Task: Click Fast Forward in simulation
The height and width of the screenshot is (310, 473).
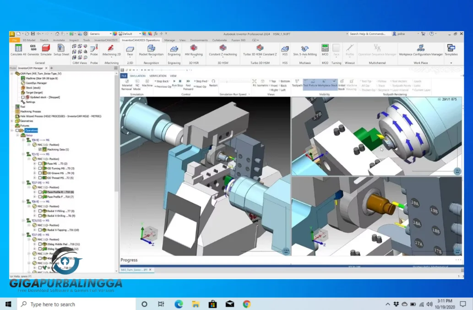Action: 188,85
